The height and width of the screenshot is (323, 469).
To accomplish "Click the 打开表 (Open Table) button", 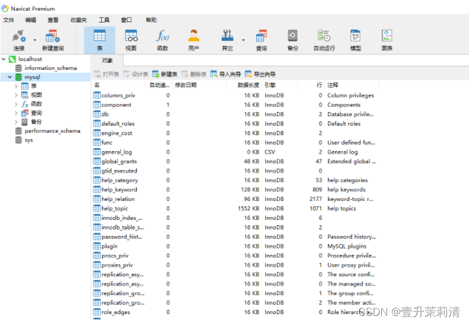I will [106, 74].
